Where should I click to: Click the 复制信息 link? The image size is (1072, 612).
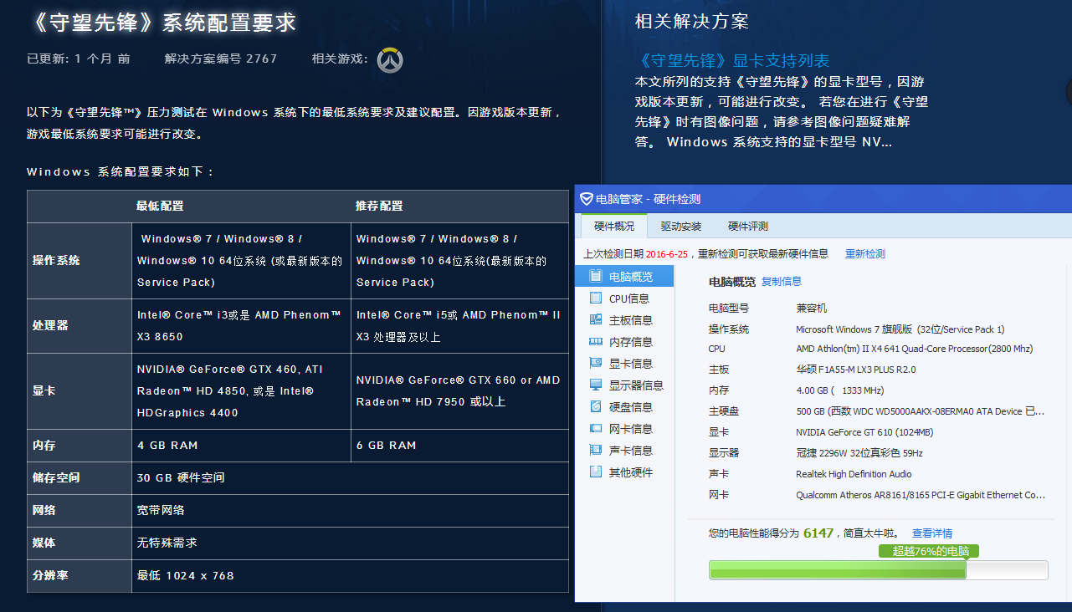coord(782,282)
